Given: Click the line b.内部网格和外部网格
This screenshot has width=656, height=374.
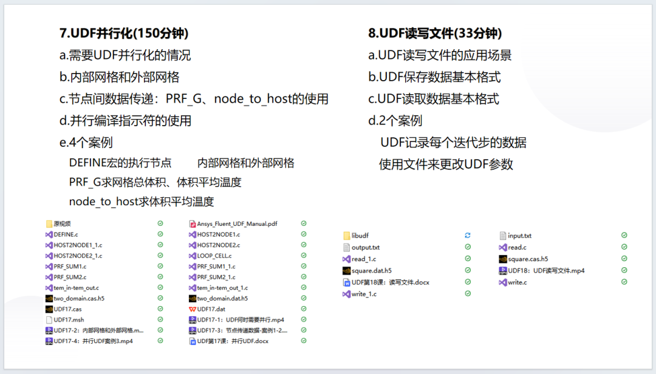Looking at the screenshot, I should coord(119,77).
